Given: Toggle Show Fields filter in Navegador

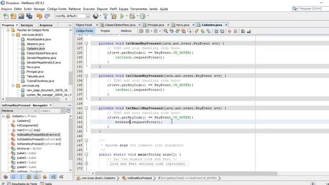Looking at the screenshot, I should pos(13,177).
